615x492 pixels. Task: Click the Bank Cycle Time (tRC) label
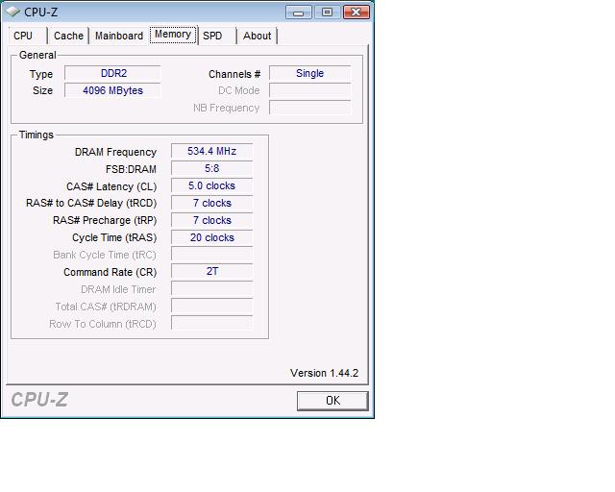[105, 255]
